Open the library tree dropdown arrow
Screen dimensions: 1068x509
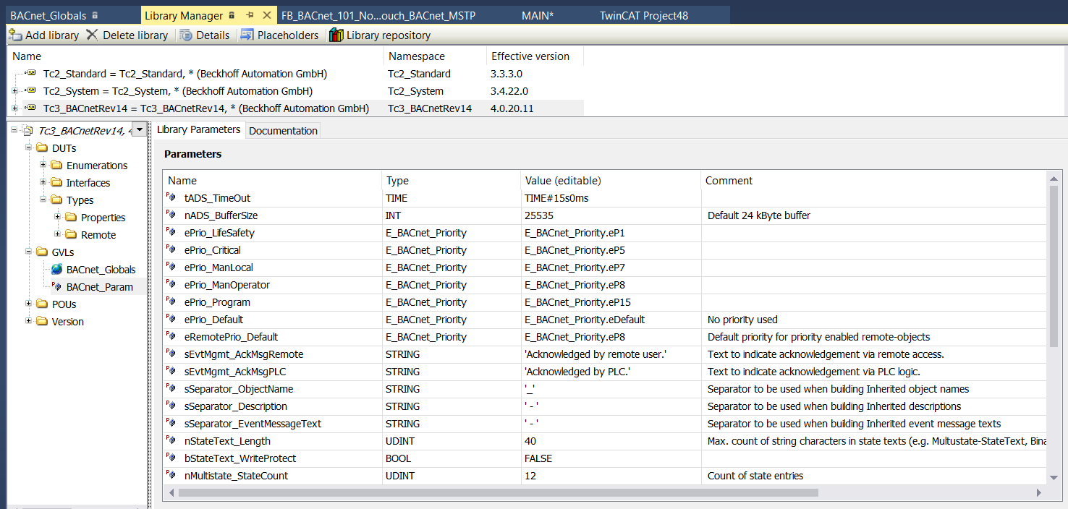(x=140, y=130)
